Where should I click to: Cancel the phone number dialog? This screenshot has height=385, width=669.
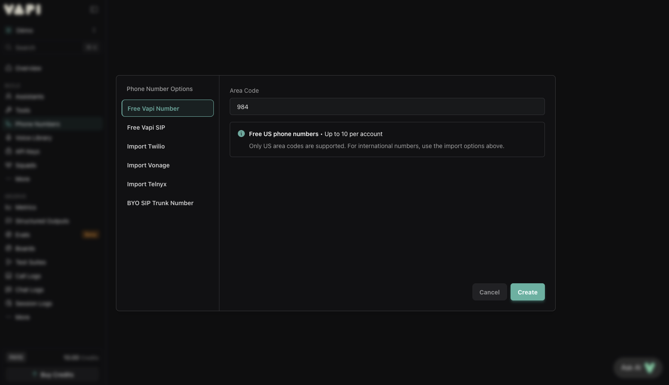[490, 292]
